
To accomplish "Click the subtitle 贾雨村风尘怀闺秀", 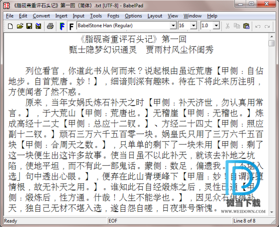I will [179, 50].
